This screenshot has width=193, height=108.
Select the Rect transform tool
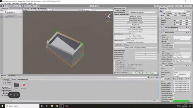pyautogui.click(x=15, y=6)
